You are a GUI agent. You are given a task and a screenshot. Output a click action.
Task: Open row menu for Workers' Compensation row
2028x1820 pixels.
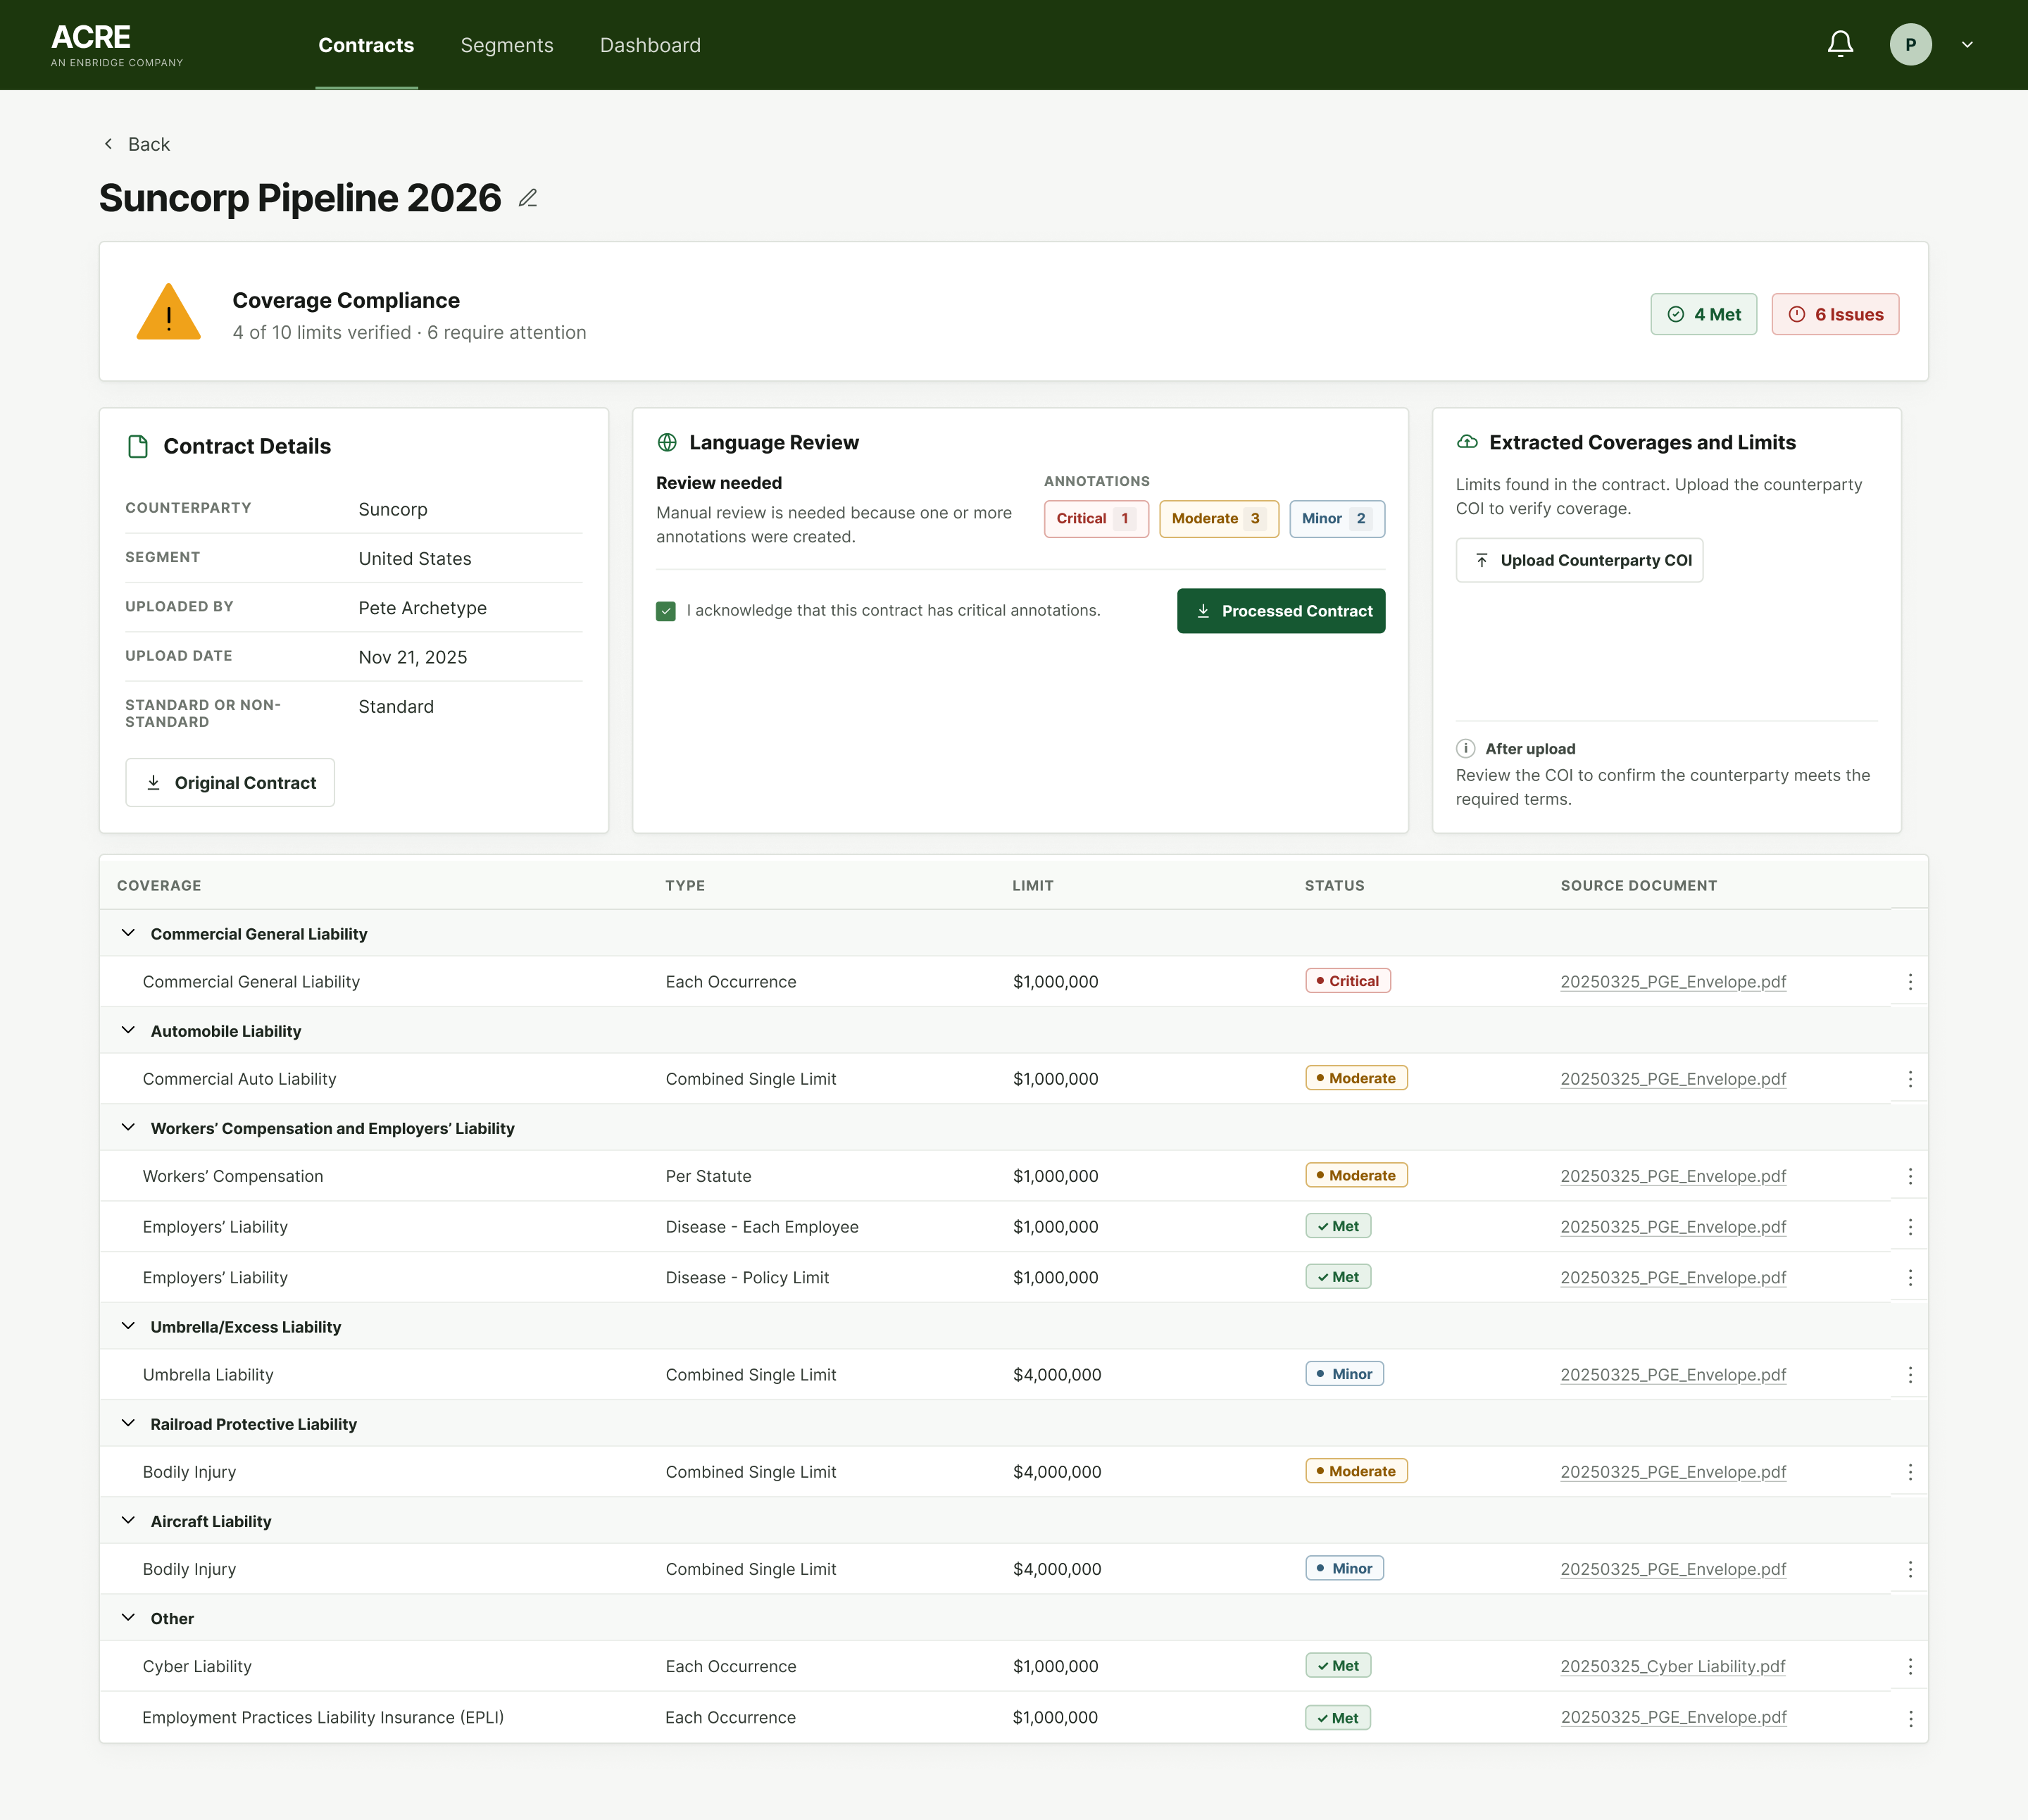tap(1910, 1176)
